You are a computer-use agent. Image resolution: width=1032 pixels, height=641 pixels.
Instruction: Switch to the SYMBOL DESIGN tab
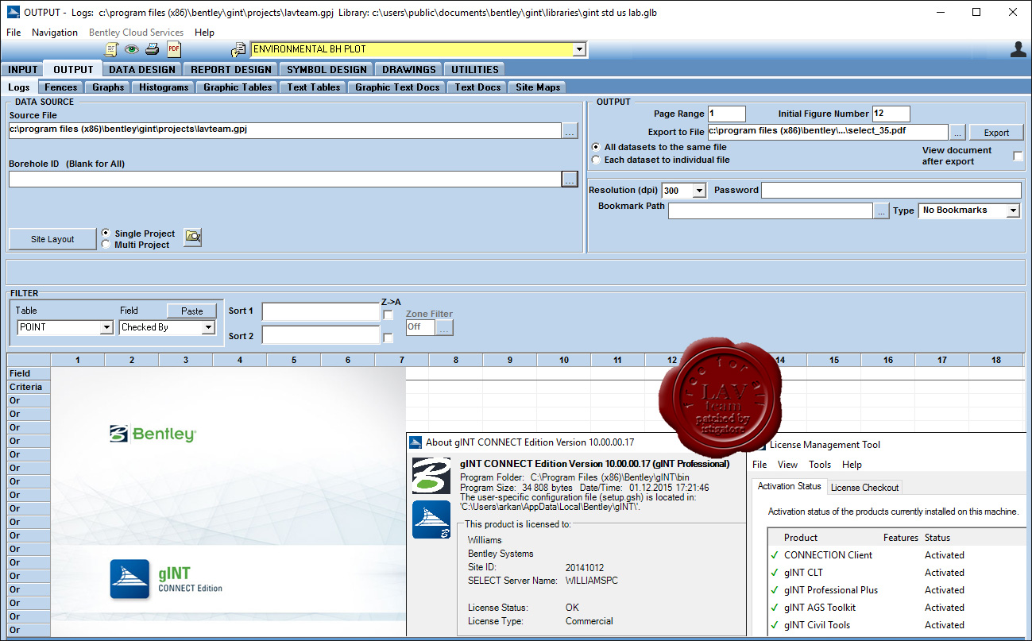tap(327, 70)
